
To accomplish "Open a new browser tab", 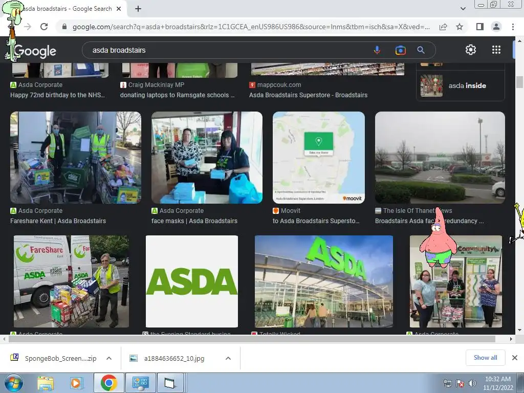I will 138,9.
